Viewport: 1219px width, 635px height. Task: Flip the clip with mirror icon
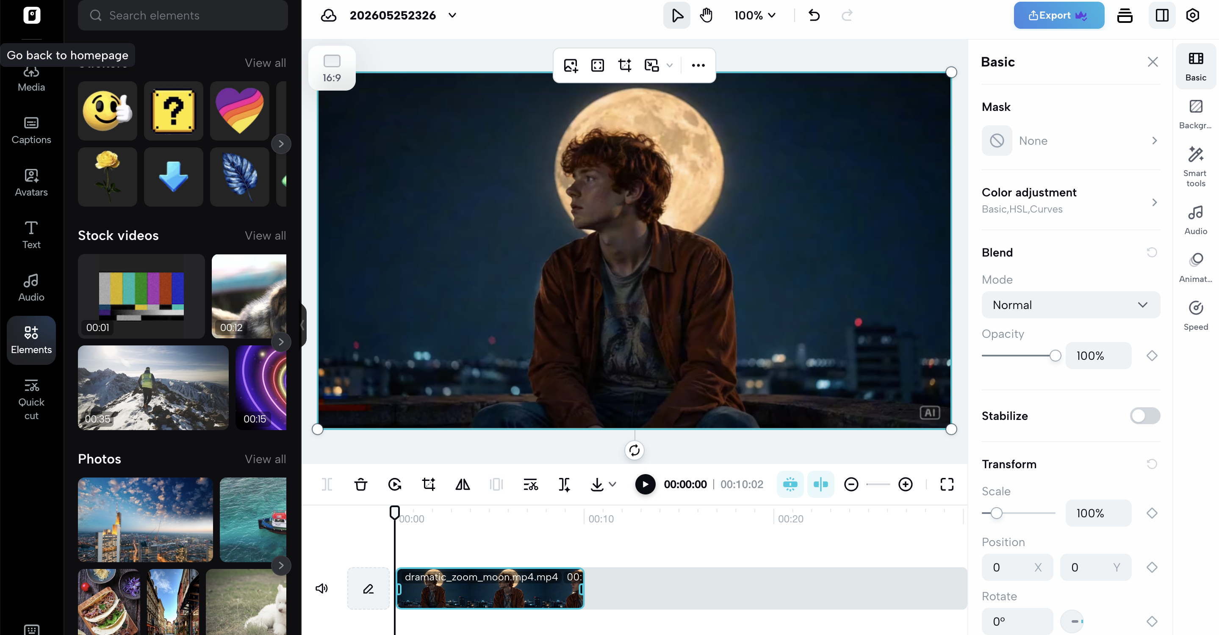[x=463, y=484]
